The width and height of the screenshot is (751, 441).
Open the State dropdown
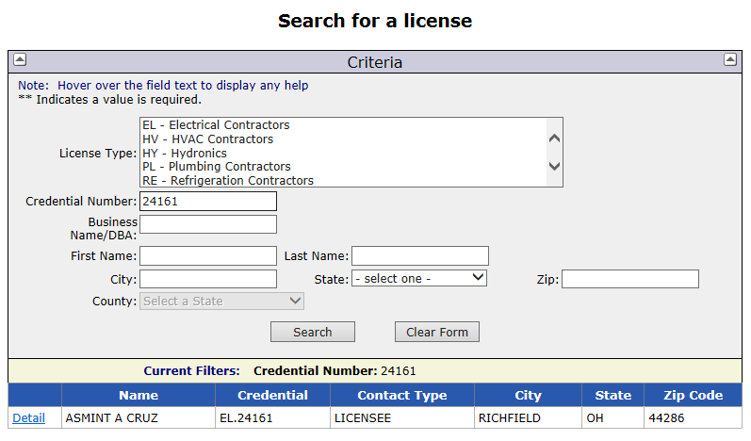(419, 278)
